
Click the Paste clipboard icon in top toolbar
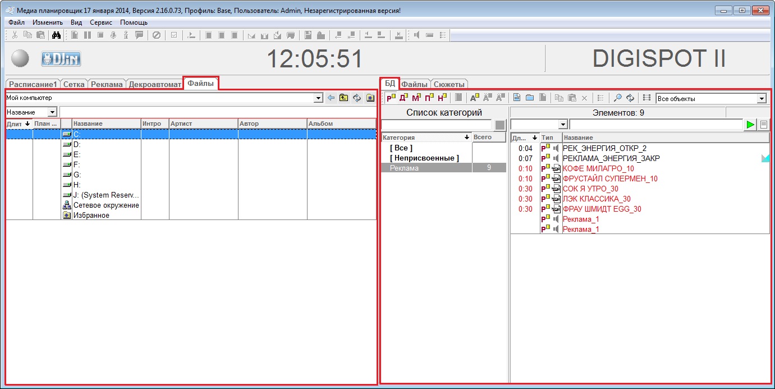pyautogui.click(x=40, y=35)
